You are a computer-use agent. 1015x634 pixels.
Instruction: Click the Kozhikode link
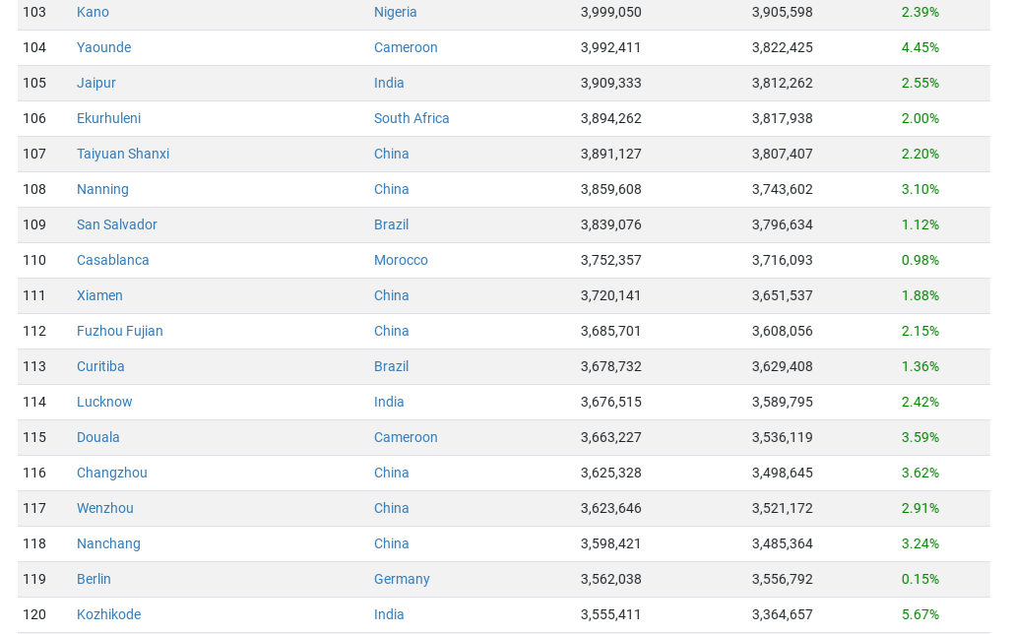[x=108, y=614]
